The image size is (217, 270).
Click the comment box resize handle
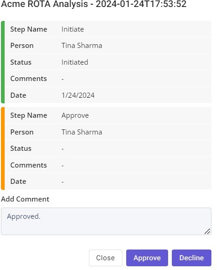click(207, 231)
